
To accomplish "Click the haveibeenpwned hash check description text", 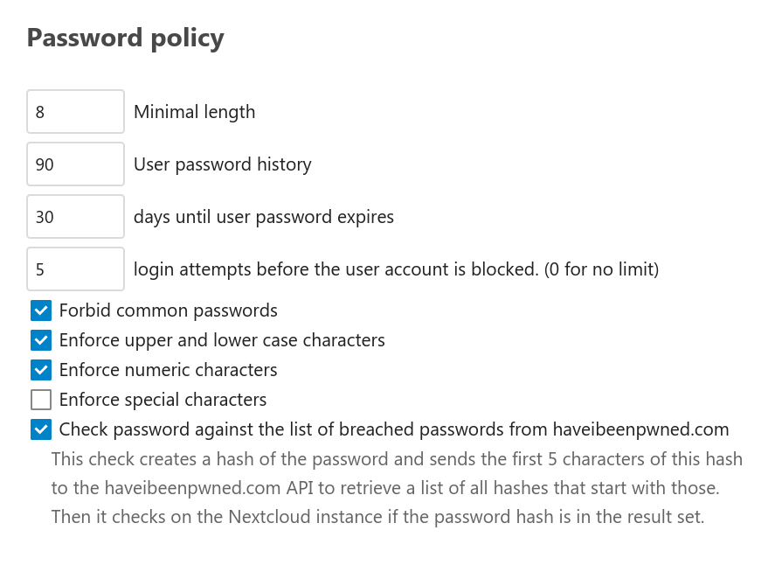I will 385,488.
